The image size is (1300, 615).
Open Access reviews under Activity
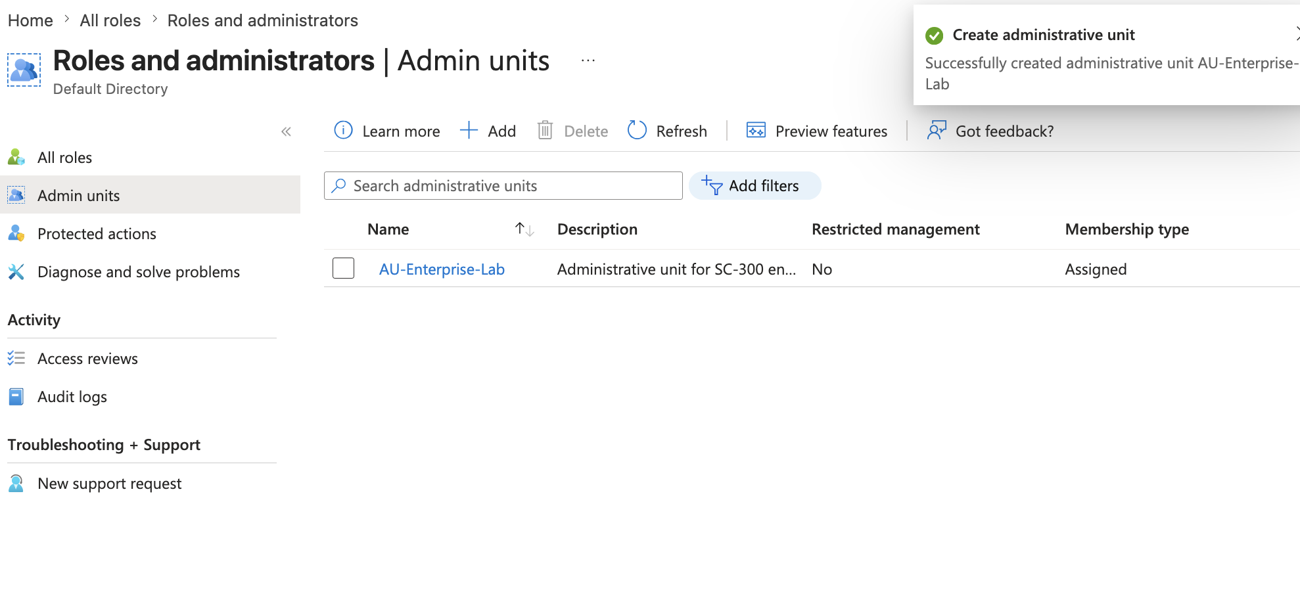[x=151, y=358]
